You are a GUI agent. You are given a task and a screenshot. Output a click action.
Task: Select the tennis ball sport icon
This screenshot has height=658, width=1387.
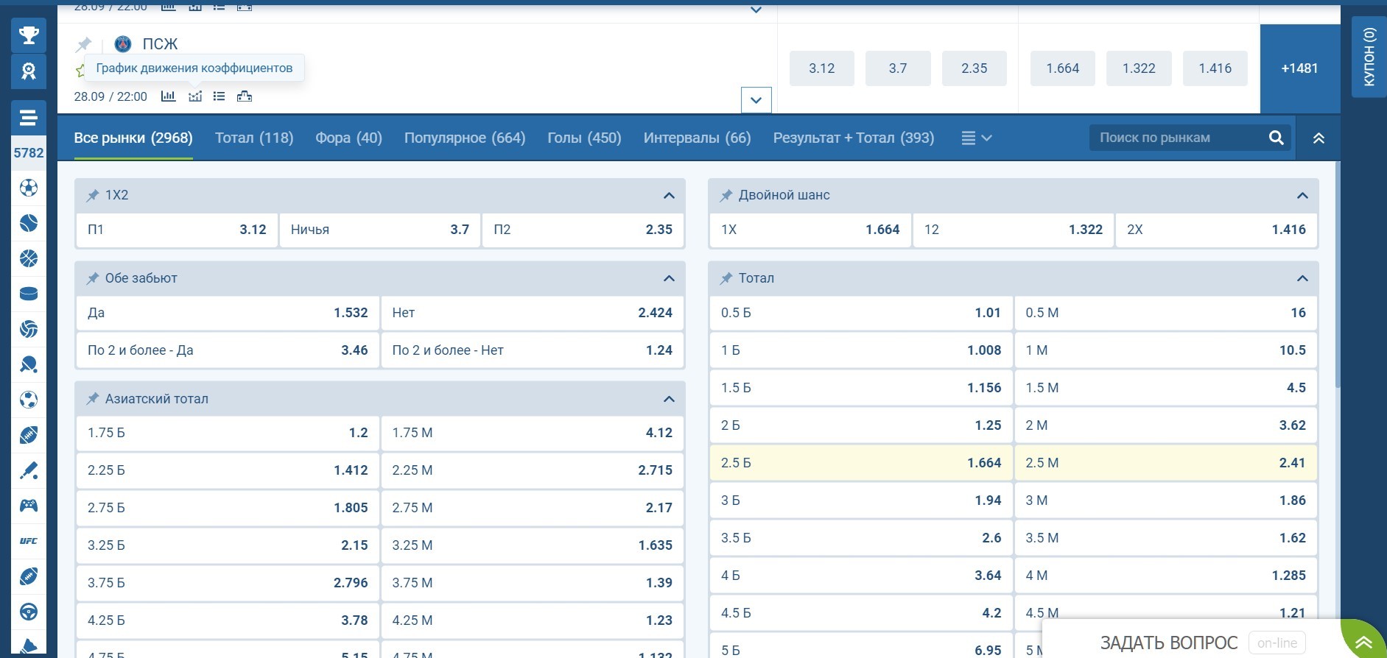pyautogui.click(x=29, y=223)
